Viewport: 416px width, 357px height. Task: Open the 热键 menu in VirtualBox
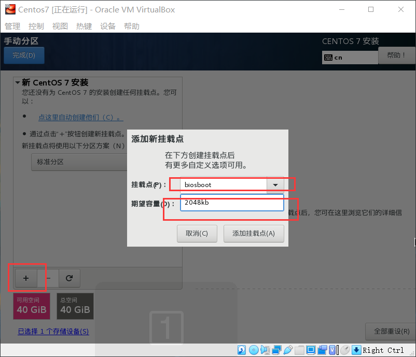tap(84, 26)
